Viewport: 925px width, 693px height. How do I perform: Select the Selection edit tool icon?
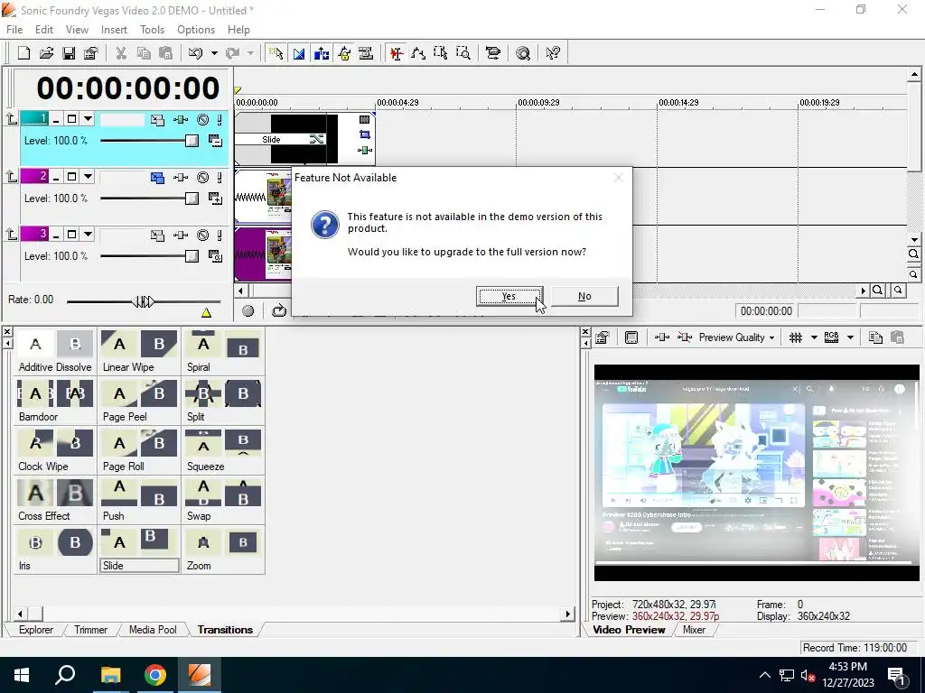[x=441, y=53]
